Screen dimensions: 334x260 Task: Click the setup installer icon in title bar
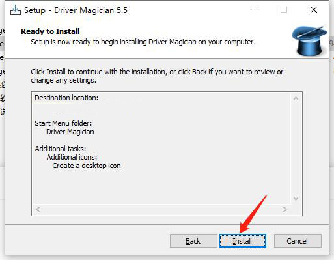point(16,10)
